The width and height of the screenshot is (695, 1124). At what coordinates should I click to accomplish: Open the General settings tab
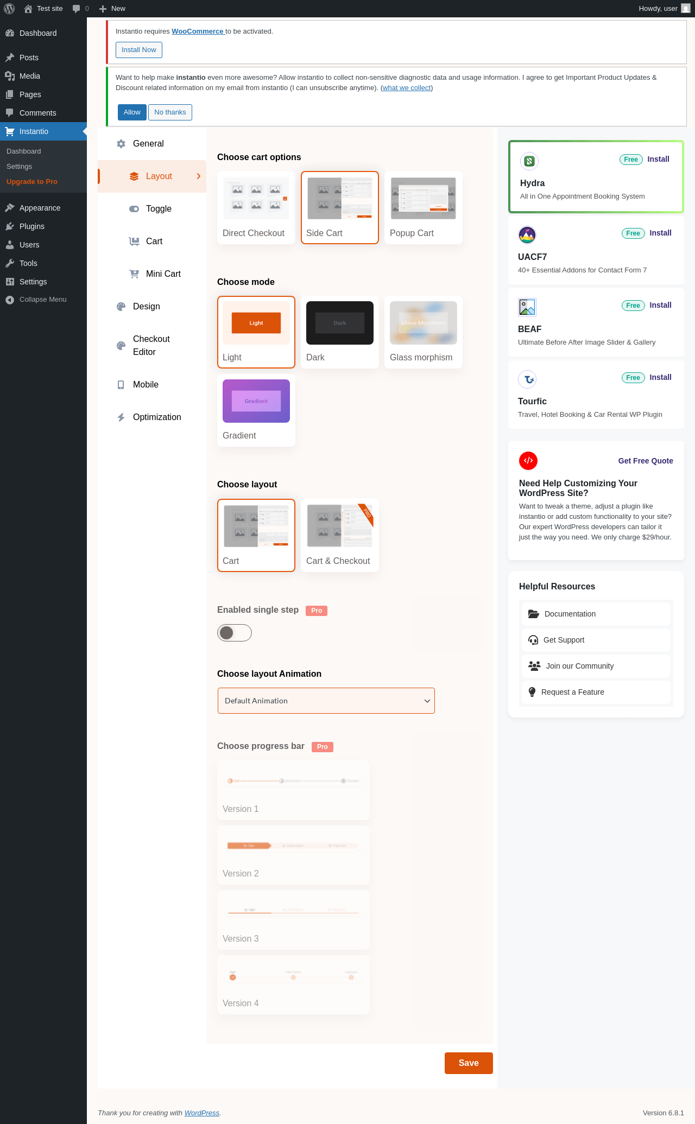(152, 144)
